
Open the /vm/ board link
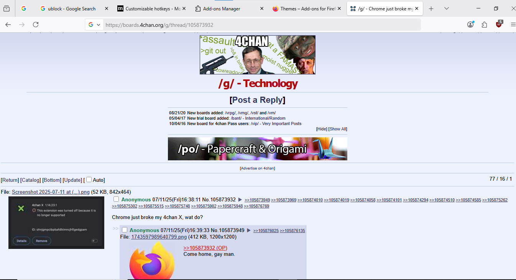click(271, 113)
